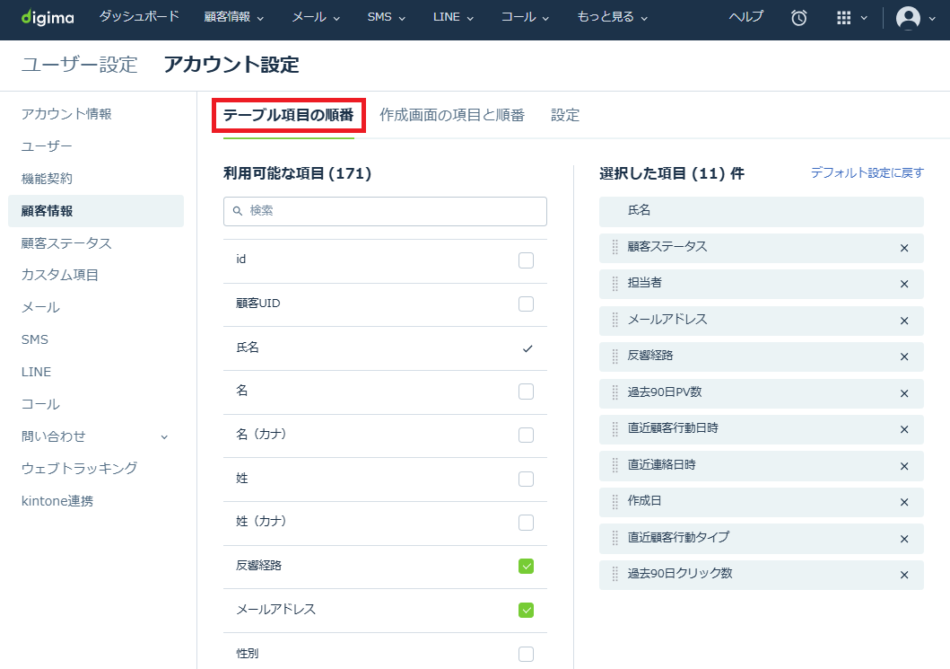950x669 pixels.
Task: Click drag handle of 直近顧客行動タイプ row
Action: [x=615, y=538]
